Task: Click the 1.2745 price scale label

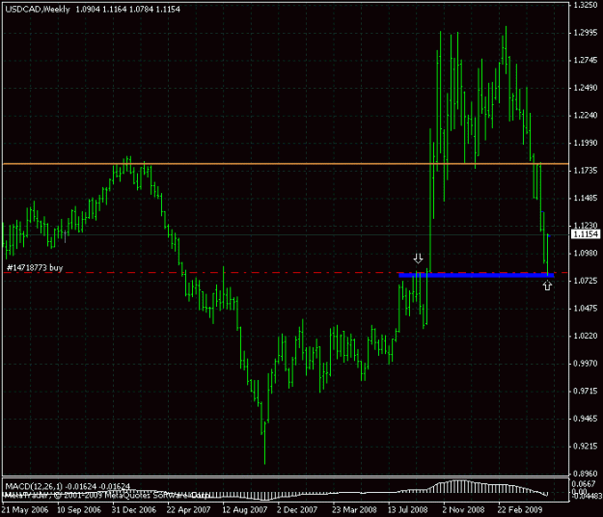Action: pyautogui.click(x=586, y=61)
